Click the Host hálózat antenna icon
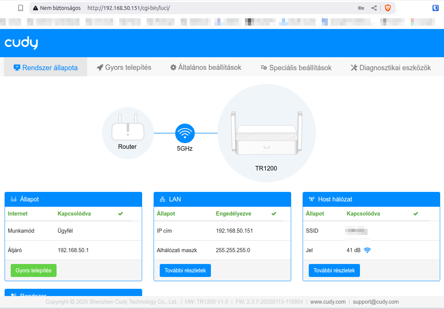 click(x=311, y=199)
